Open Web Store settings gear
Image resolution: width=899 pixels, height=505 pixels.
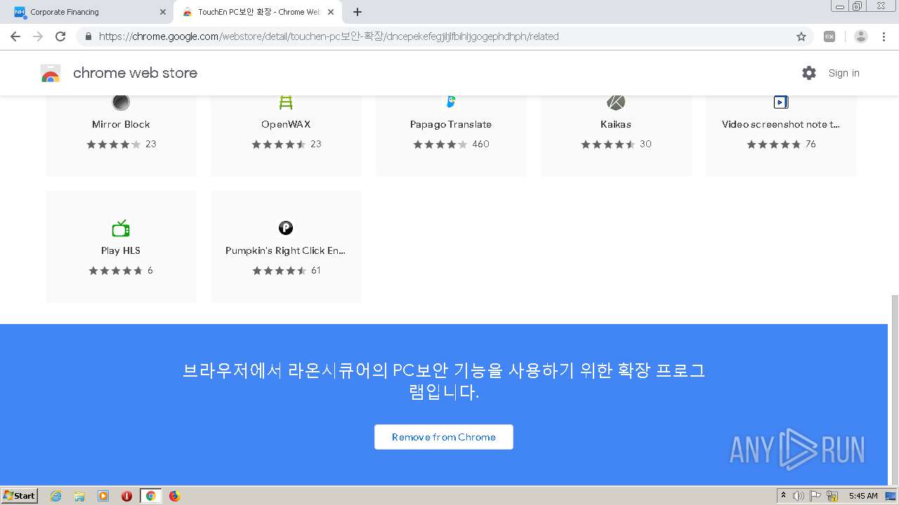(809, 73)
